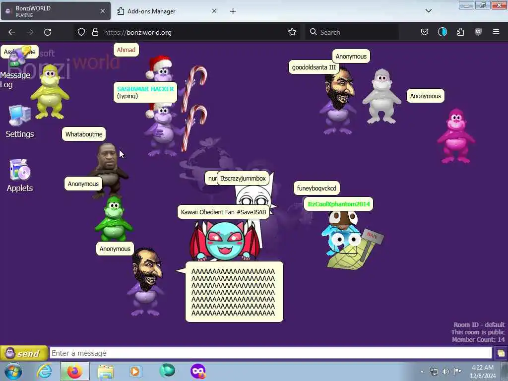Launch Internet Explorer from the taskbar
Viewport: 508px width, 381px height.
(x=44, y=371)
